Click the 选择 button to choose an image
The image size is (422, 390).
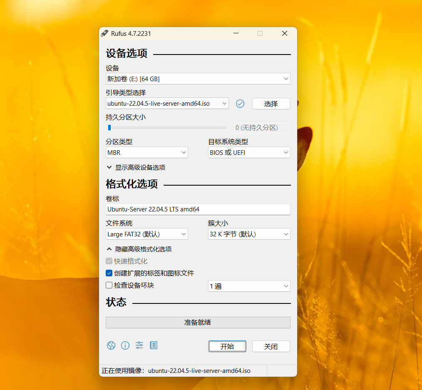(x=271, y=104)
